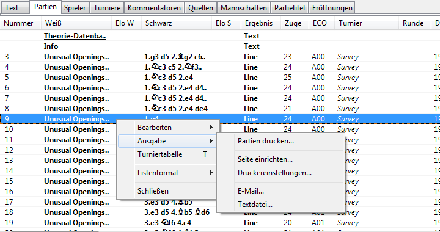Click Schließen in context menu
This screenshot has width=440, height=232.
pos(167,191)
